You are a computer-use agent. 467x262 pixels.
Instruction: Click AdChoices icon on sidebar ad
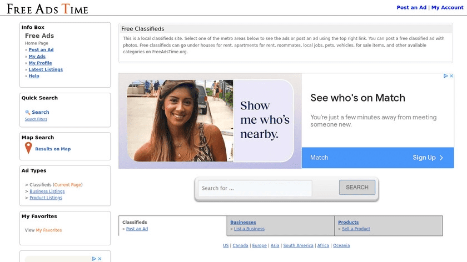click(x=94, y=259)
